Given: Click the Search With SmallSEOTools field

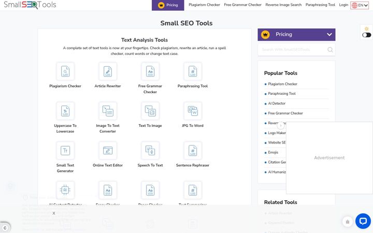Looking at the screenshot, I should pyautogui.click(x=296, y=50).
